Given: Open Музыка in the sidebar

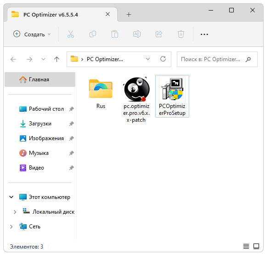Looking at the screenshot, I should pos(34,153).
